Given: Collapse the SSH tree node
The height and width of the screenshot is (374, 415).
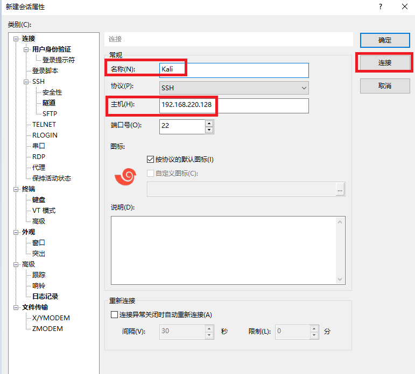Looking at the screenshot, I should pyautogui.click(x=26, y=82).
